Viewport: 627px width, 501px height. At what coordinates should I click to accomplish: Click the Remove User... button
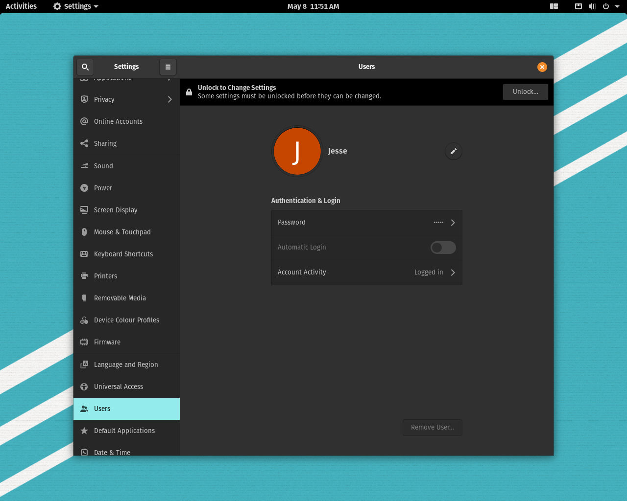[433, 428]
